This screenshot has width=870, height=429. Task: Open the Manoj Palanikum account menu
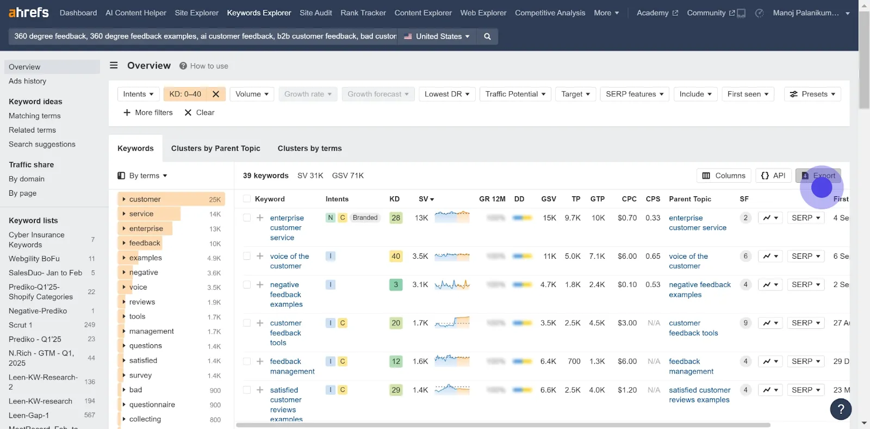click(x=811, y=13)
